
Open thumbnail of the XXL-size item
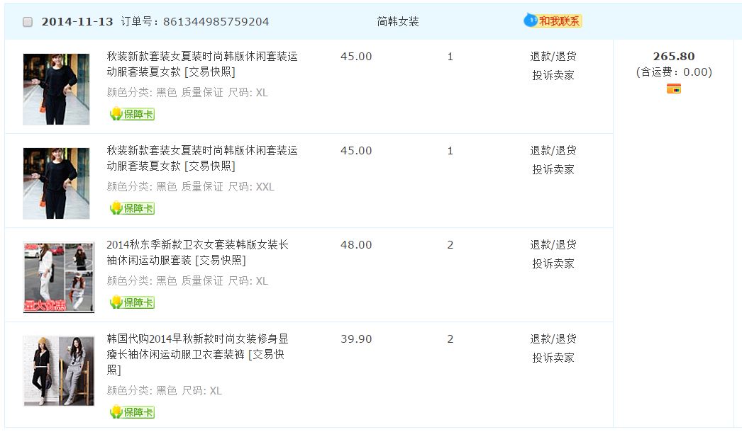pos(56,183)
